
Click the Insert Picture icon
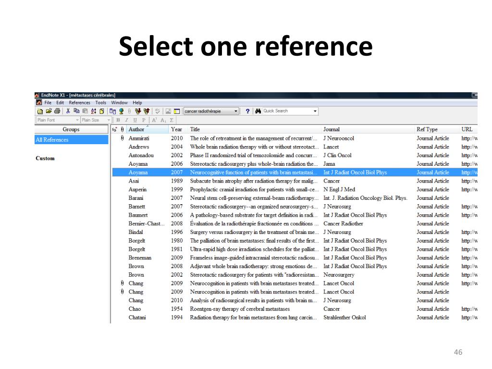point(168,111)
